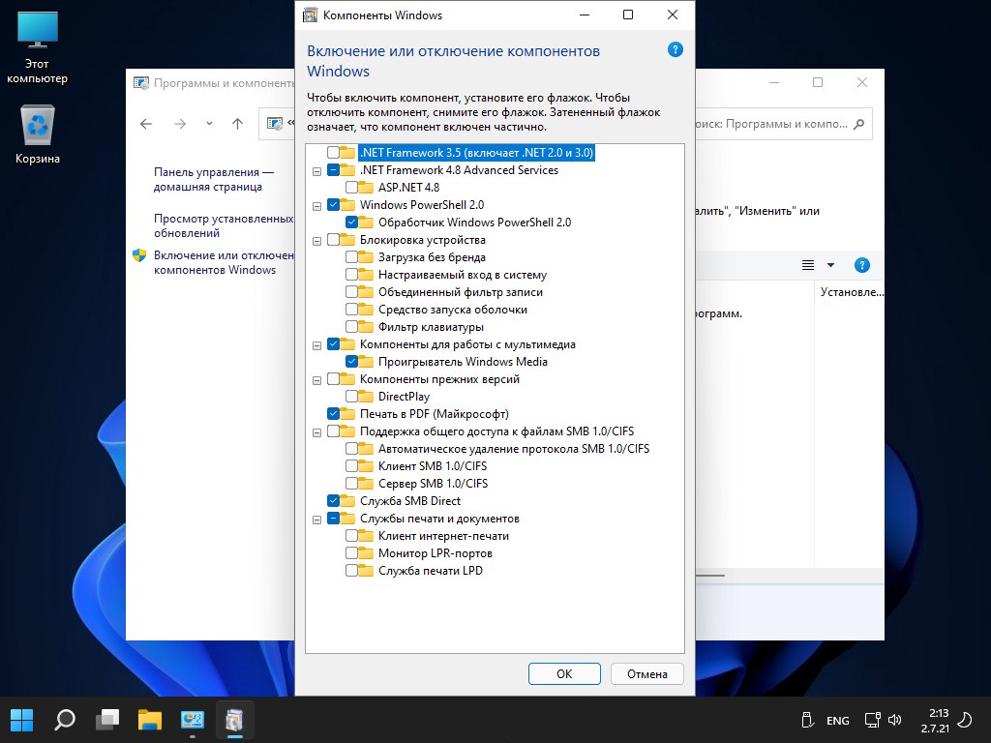This screenshot has width=991, height=743.
Task: Open the volume speaker tray icon
Action: pos(894,720)
